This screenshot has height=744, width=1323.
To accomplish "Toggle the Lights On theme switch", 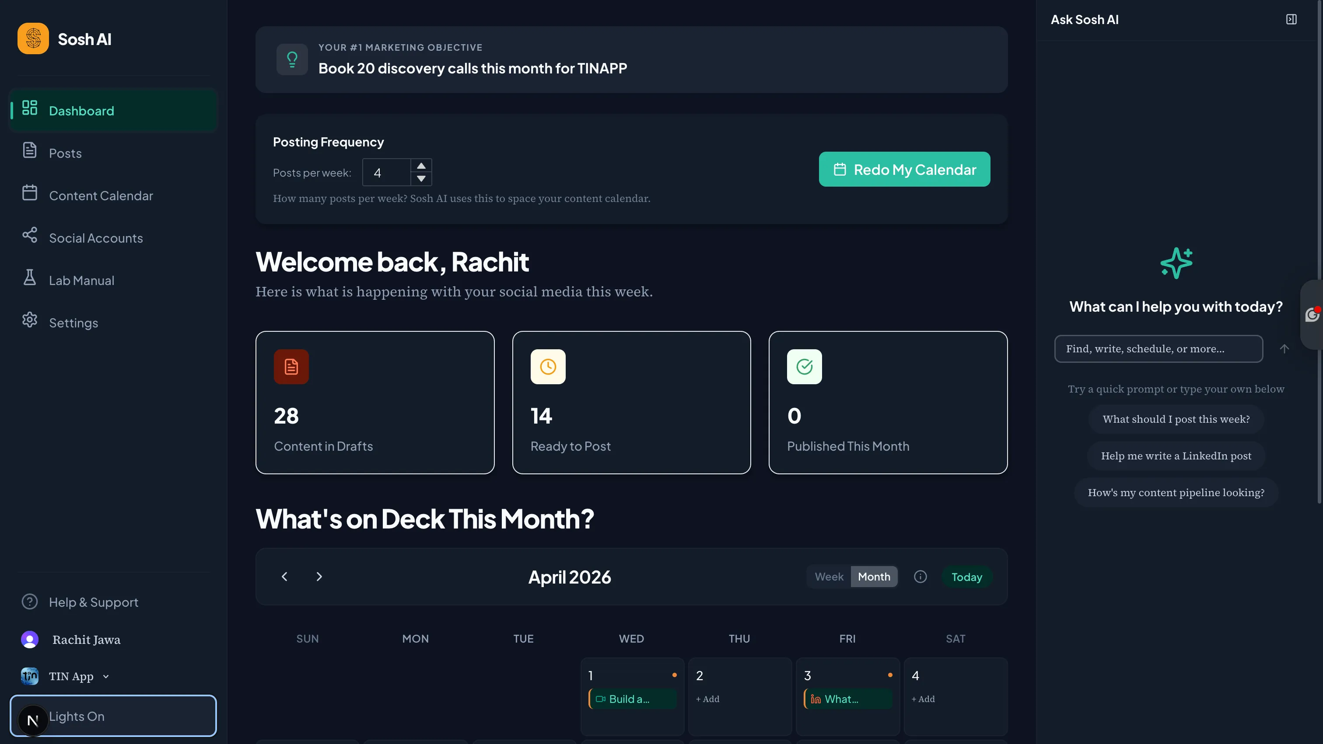I will tap(113, 716).
